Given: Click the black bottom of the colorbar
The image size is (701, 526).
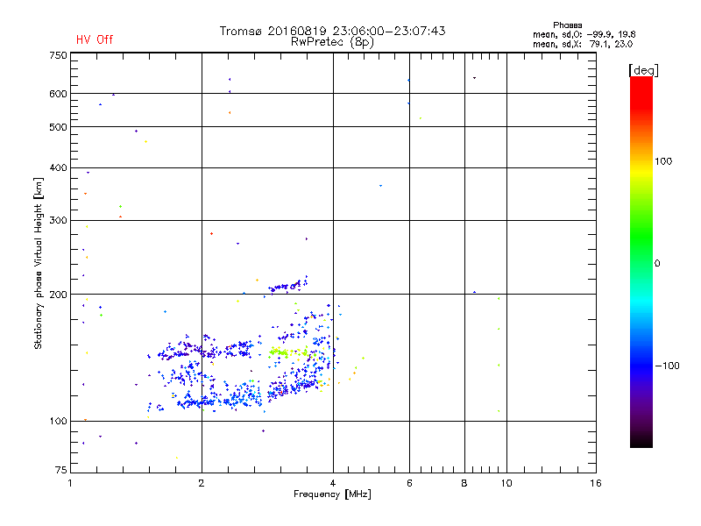Looking at the screenshot, I should 641,441.
